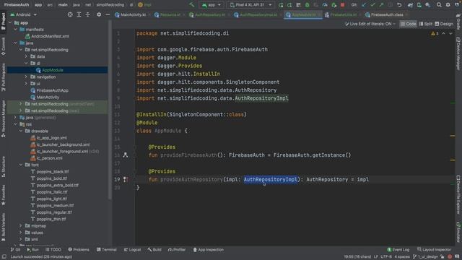Open poppins_regular.ttf font file

tap(51, 212)
